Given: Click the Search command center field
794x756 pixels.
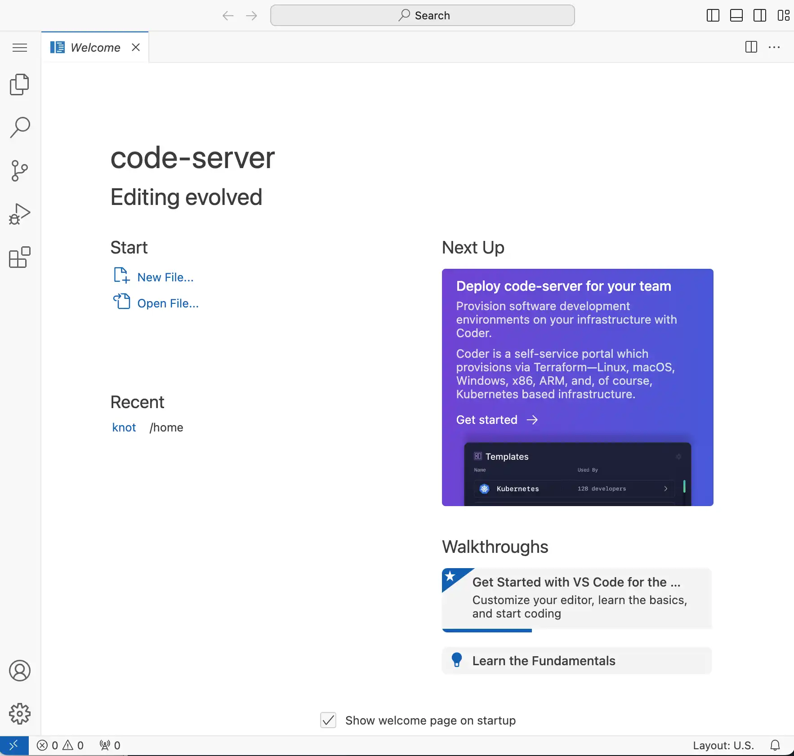Looking at the screenshot, I should 423,15.
